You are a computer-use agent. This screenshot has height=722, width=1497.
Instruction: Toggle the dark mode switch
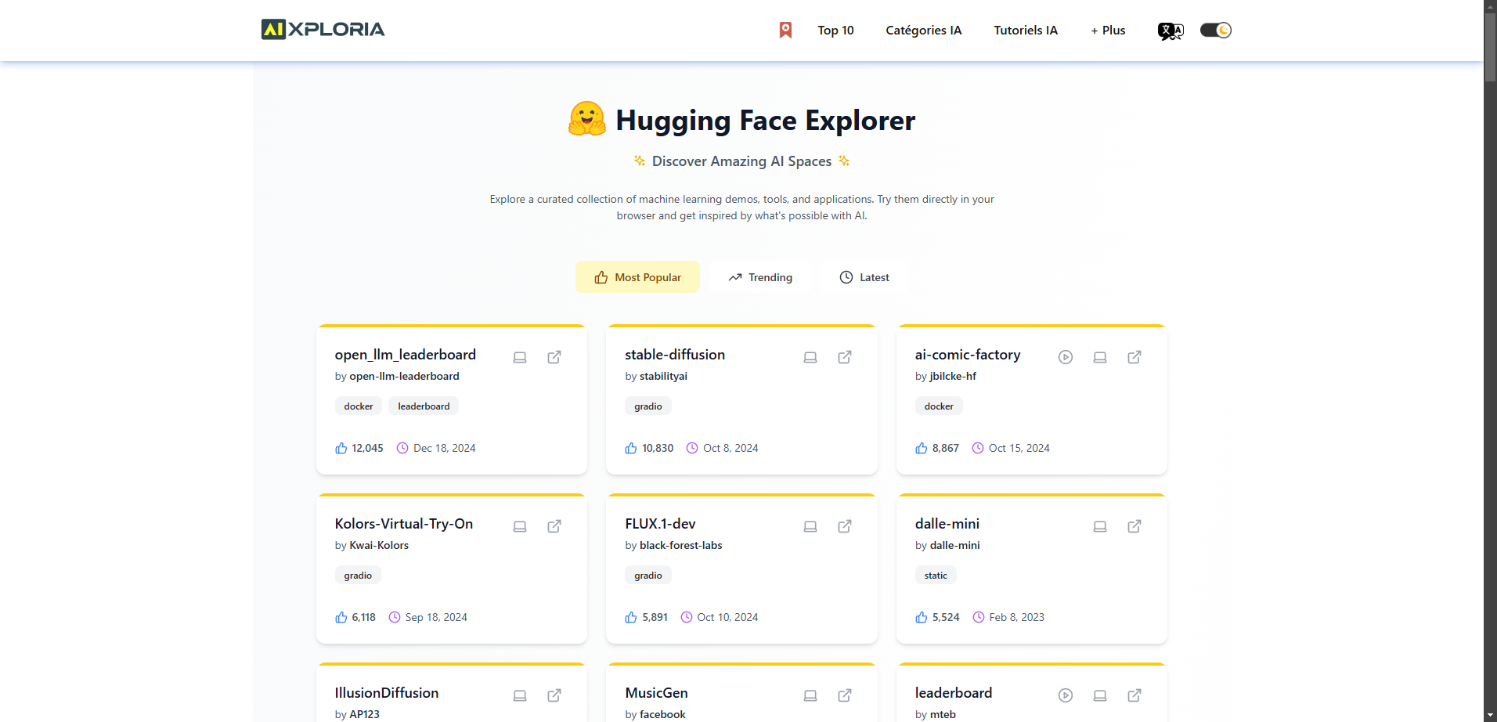[1216, 30]
